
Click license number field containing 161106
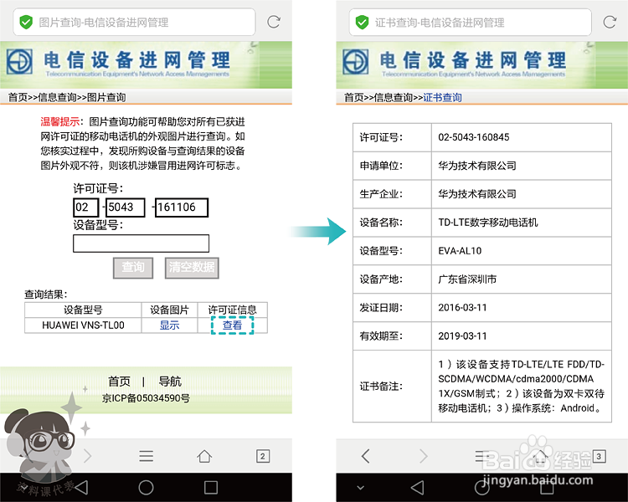182,207
